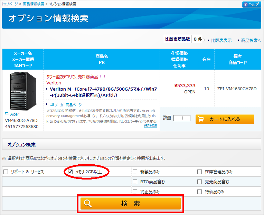Click the magnifier icon on search button

pyautogui.click(x=88, y=203)
